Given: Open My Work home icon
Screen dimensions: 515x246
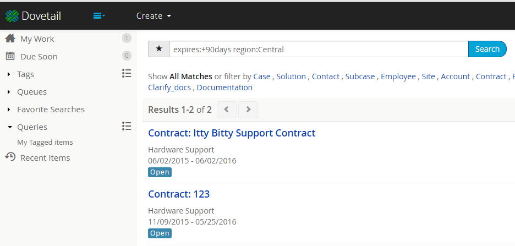Looking at the screenshot, I should (x=10, y=39).
